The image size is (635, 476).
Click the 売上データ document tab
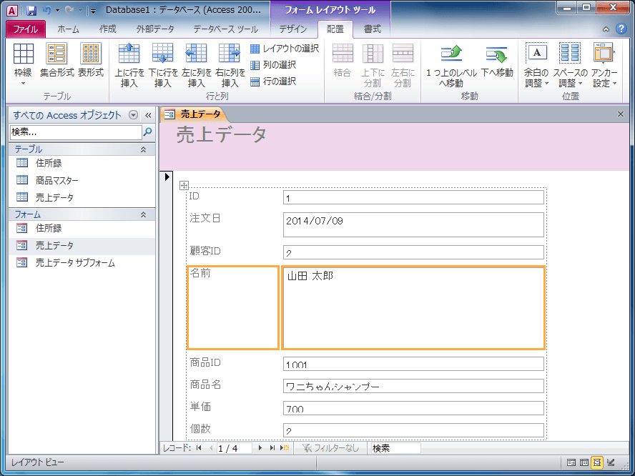pyautogui.click(x=194, y=114)
